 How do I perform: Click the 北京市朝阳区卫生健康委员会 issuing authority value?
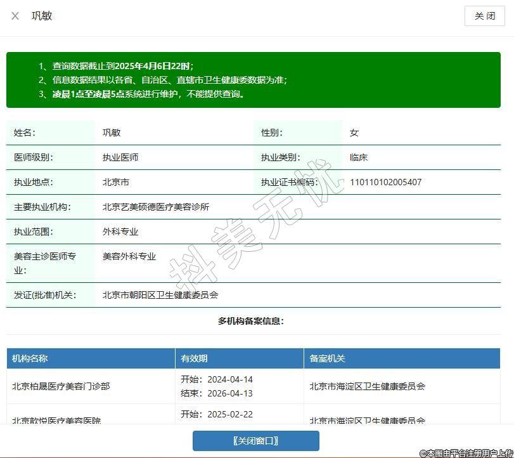[x=160, y=295]
